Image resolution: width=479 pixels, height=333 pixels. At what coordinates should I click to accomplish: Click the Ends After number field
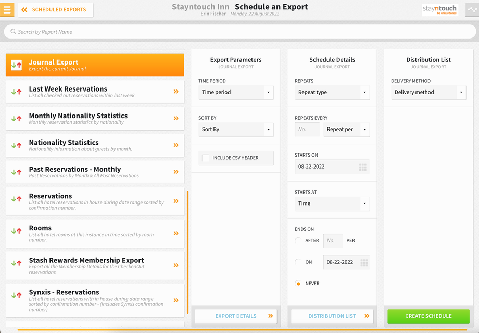333,241
